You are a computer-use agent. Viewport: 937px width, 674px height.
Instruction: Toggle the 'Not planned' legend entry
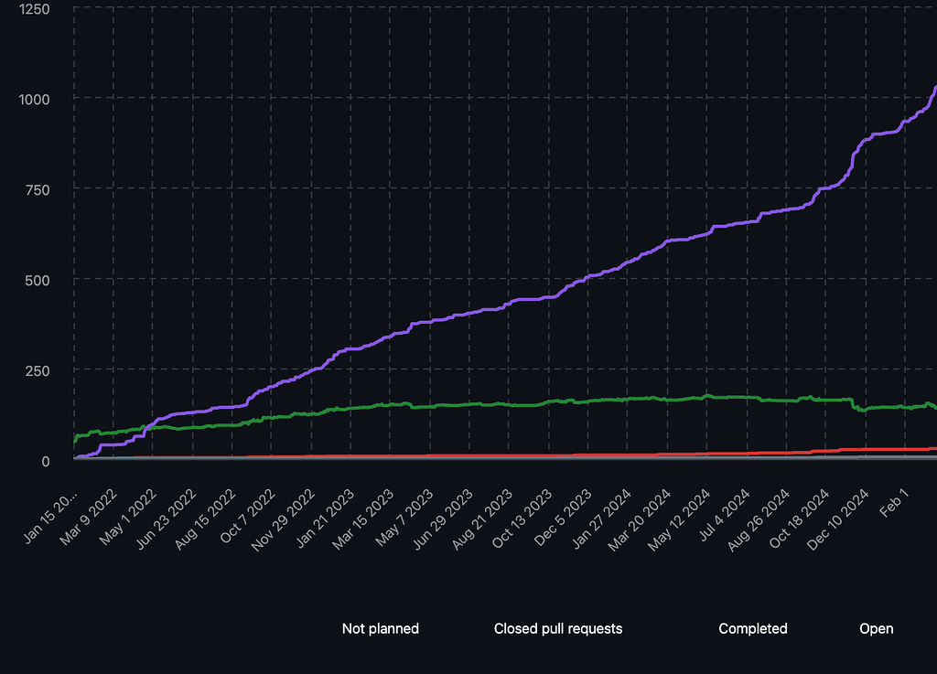[380, 628]
